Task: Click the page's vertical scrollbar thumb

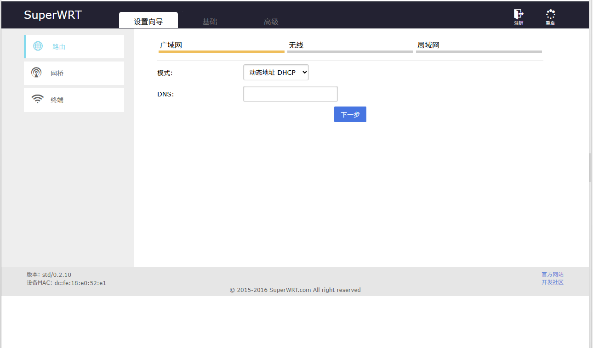Action: point(591,168)
